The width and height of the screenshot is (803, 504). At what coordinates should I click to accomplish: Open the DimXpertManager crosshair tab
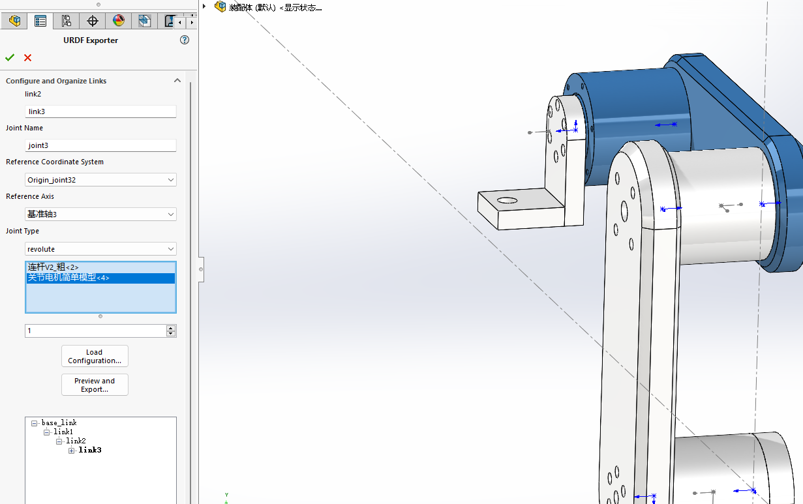click(92, 21)
